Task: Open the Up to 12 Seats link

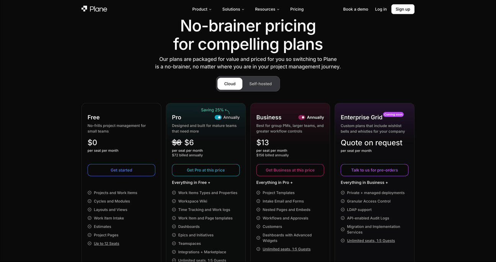Action: click(106, 244)
